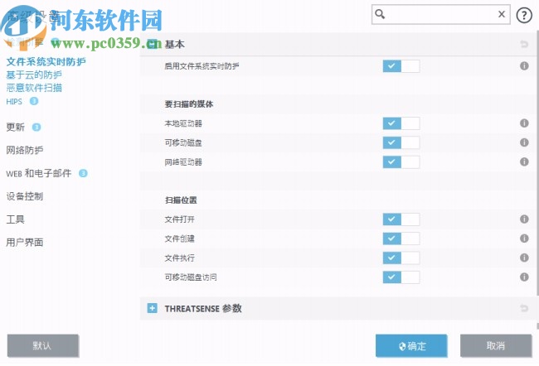
Task: Toggle 文件执行 scan switch
Action: coord(401,258)
